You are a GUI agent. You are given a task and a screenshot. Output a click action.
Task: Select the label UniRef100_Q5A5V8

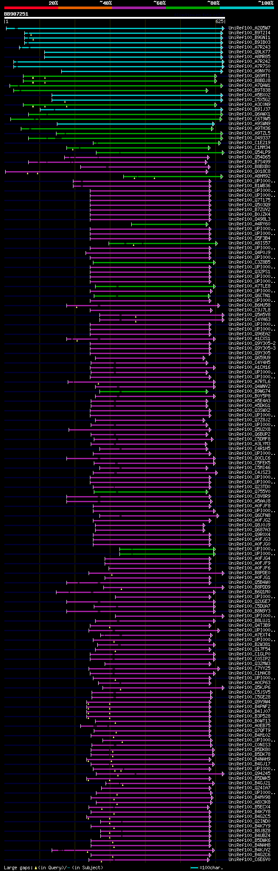249,315
